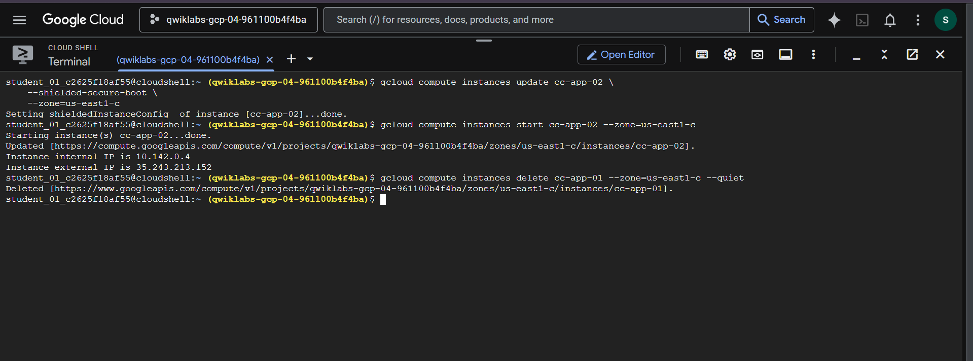
Task: Expand the new-tab dropdown arrow
Action: (x=310, y=59)
